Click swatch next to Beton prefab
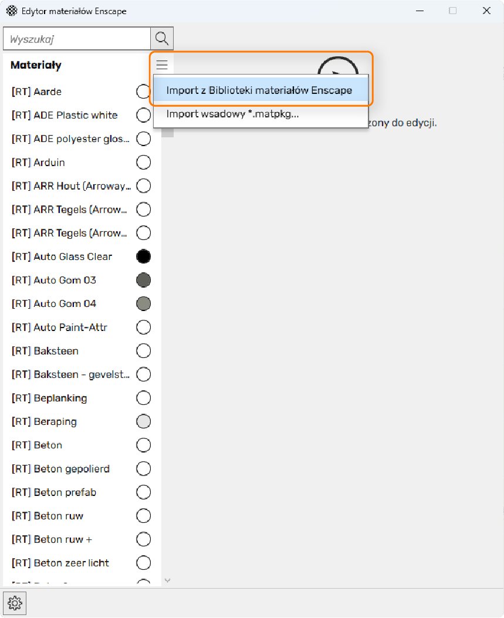 tap(143, 492)
